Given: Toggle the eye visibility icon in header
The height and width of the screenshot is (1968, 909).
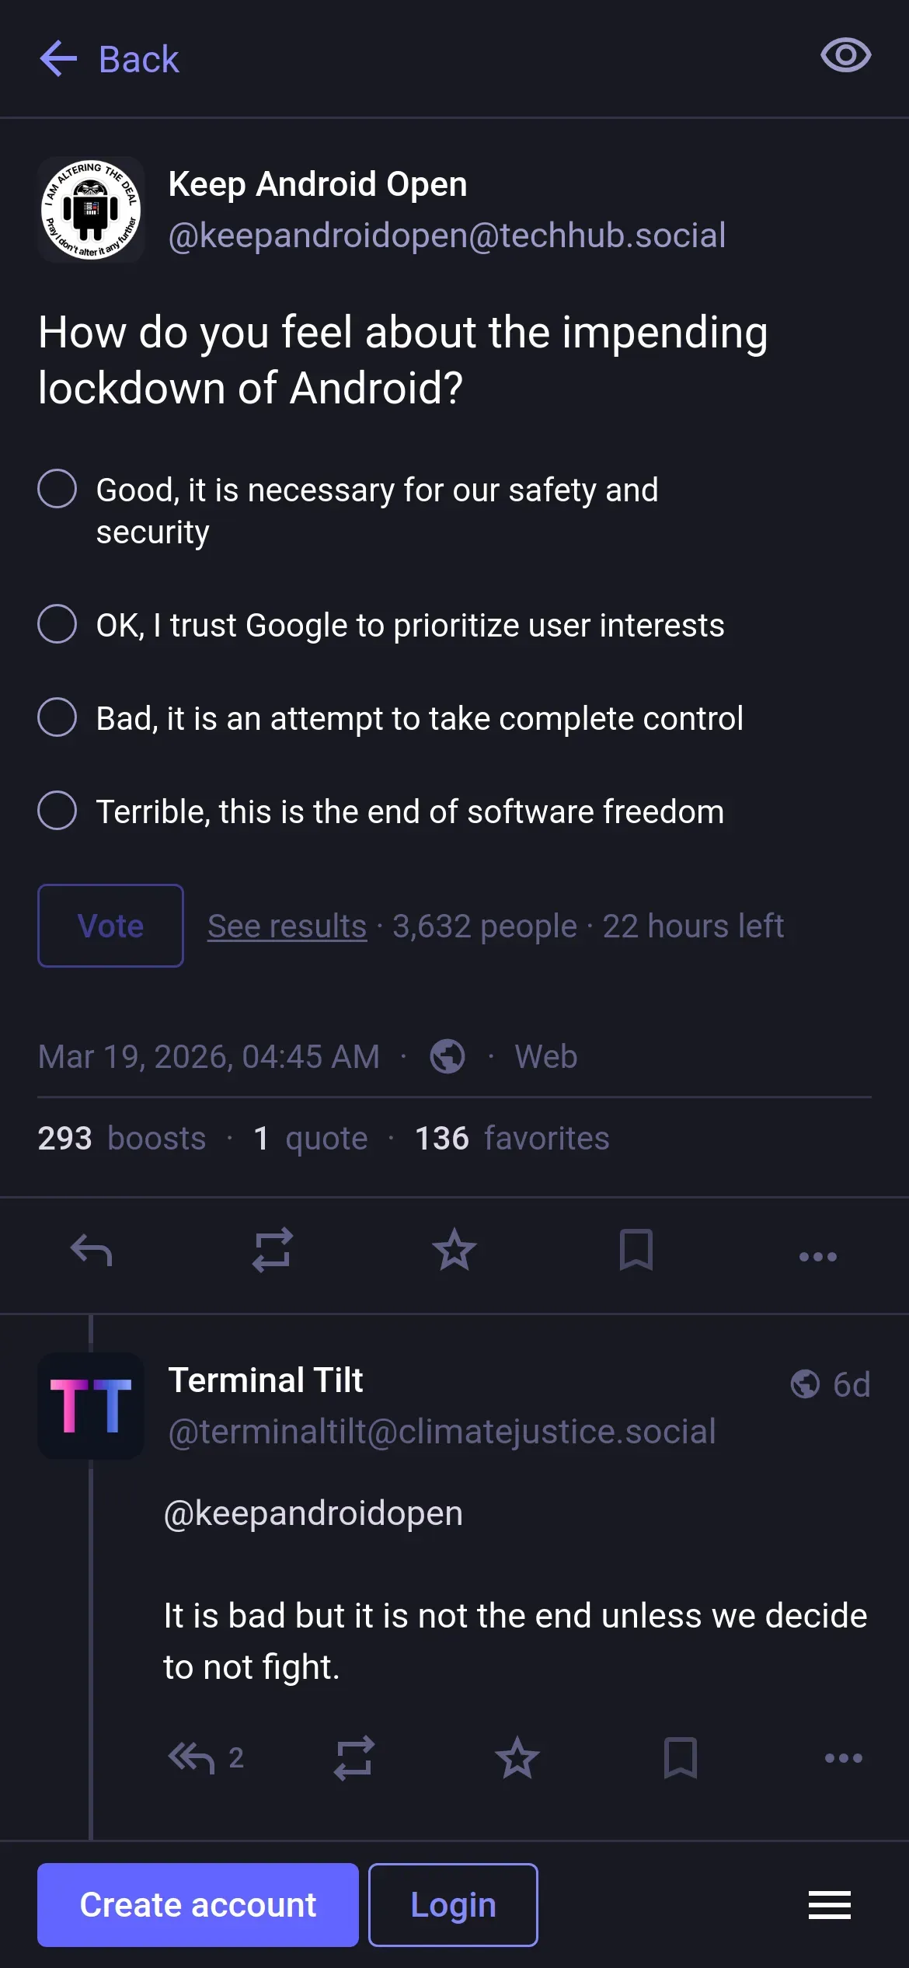Looking at the screenshot, I should pyautogui.click(x=845, y=56).
